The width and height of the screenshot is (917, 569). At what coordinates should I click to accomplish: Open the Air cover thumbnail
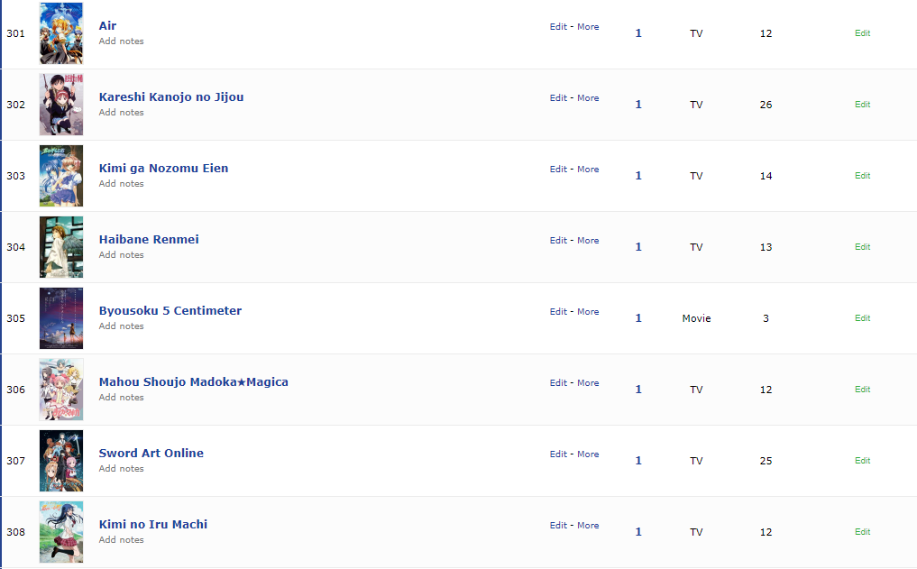61,33
